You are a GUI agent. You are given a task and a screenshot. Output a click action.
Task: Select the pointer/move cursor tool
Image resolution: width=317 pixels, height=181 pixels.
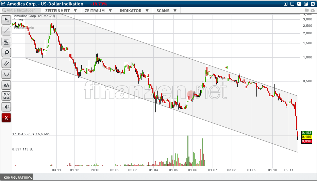pyautogui.click(x=6, y=20)
